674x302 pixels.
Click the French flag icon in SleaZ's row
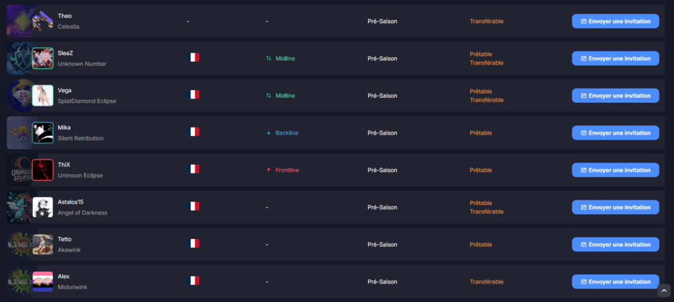193,58
